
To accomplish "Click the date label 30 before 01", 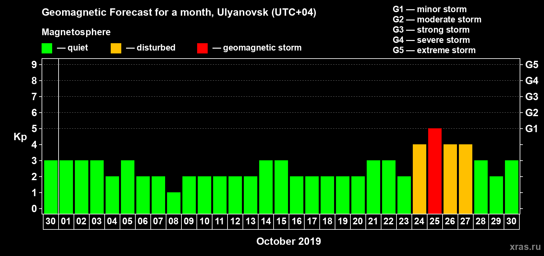I will [x=51, y=221].
